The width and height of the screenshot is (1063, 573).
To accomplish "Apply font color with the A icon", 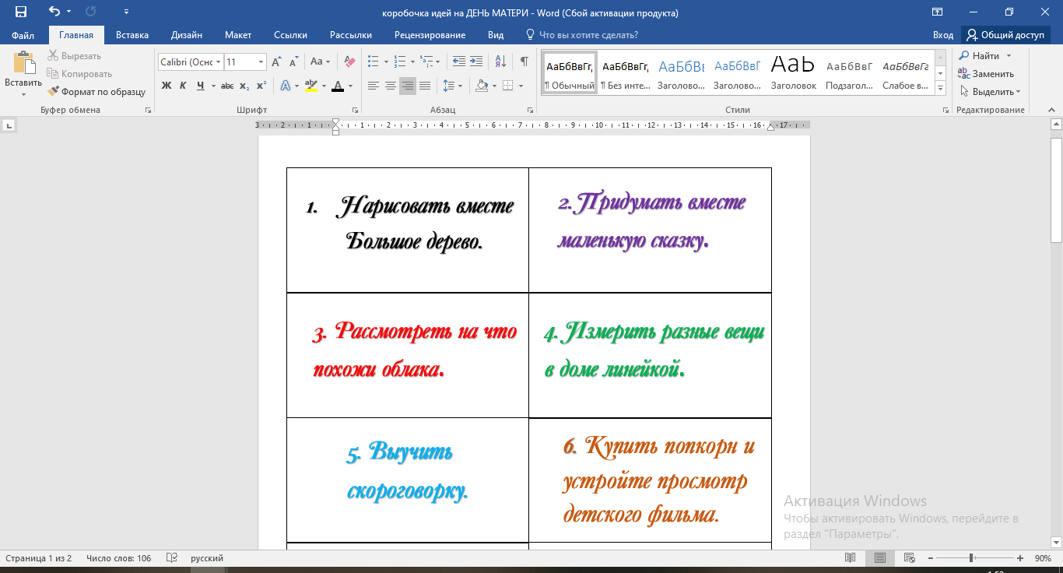I will click(338, 86).
